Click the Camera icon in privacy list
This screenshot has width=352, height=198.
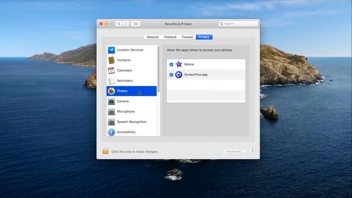pyautogui.click(x=111, y=101)
